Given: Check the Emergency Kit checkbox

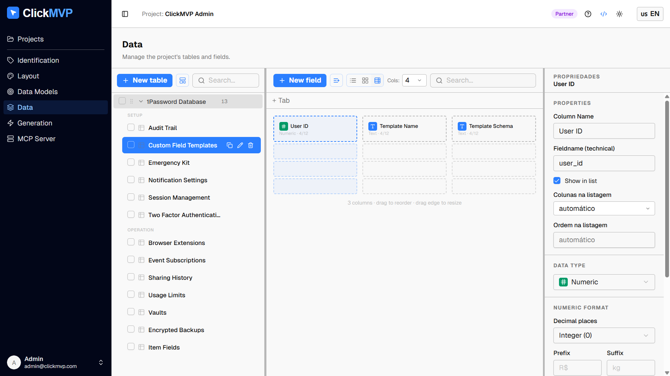Looking at the screenshot, I should (x=131, y=162).
